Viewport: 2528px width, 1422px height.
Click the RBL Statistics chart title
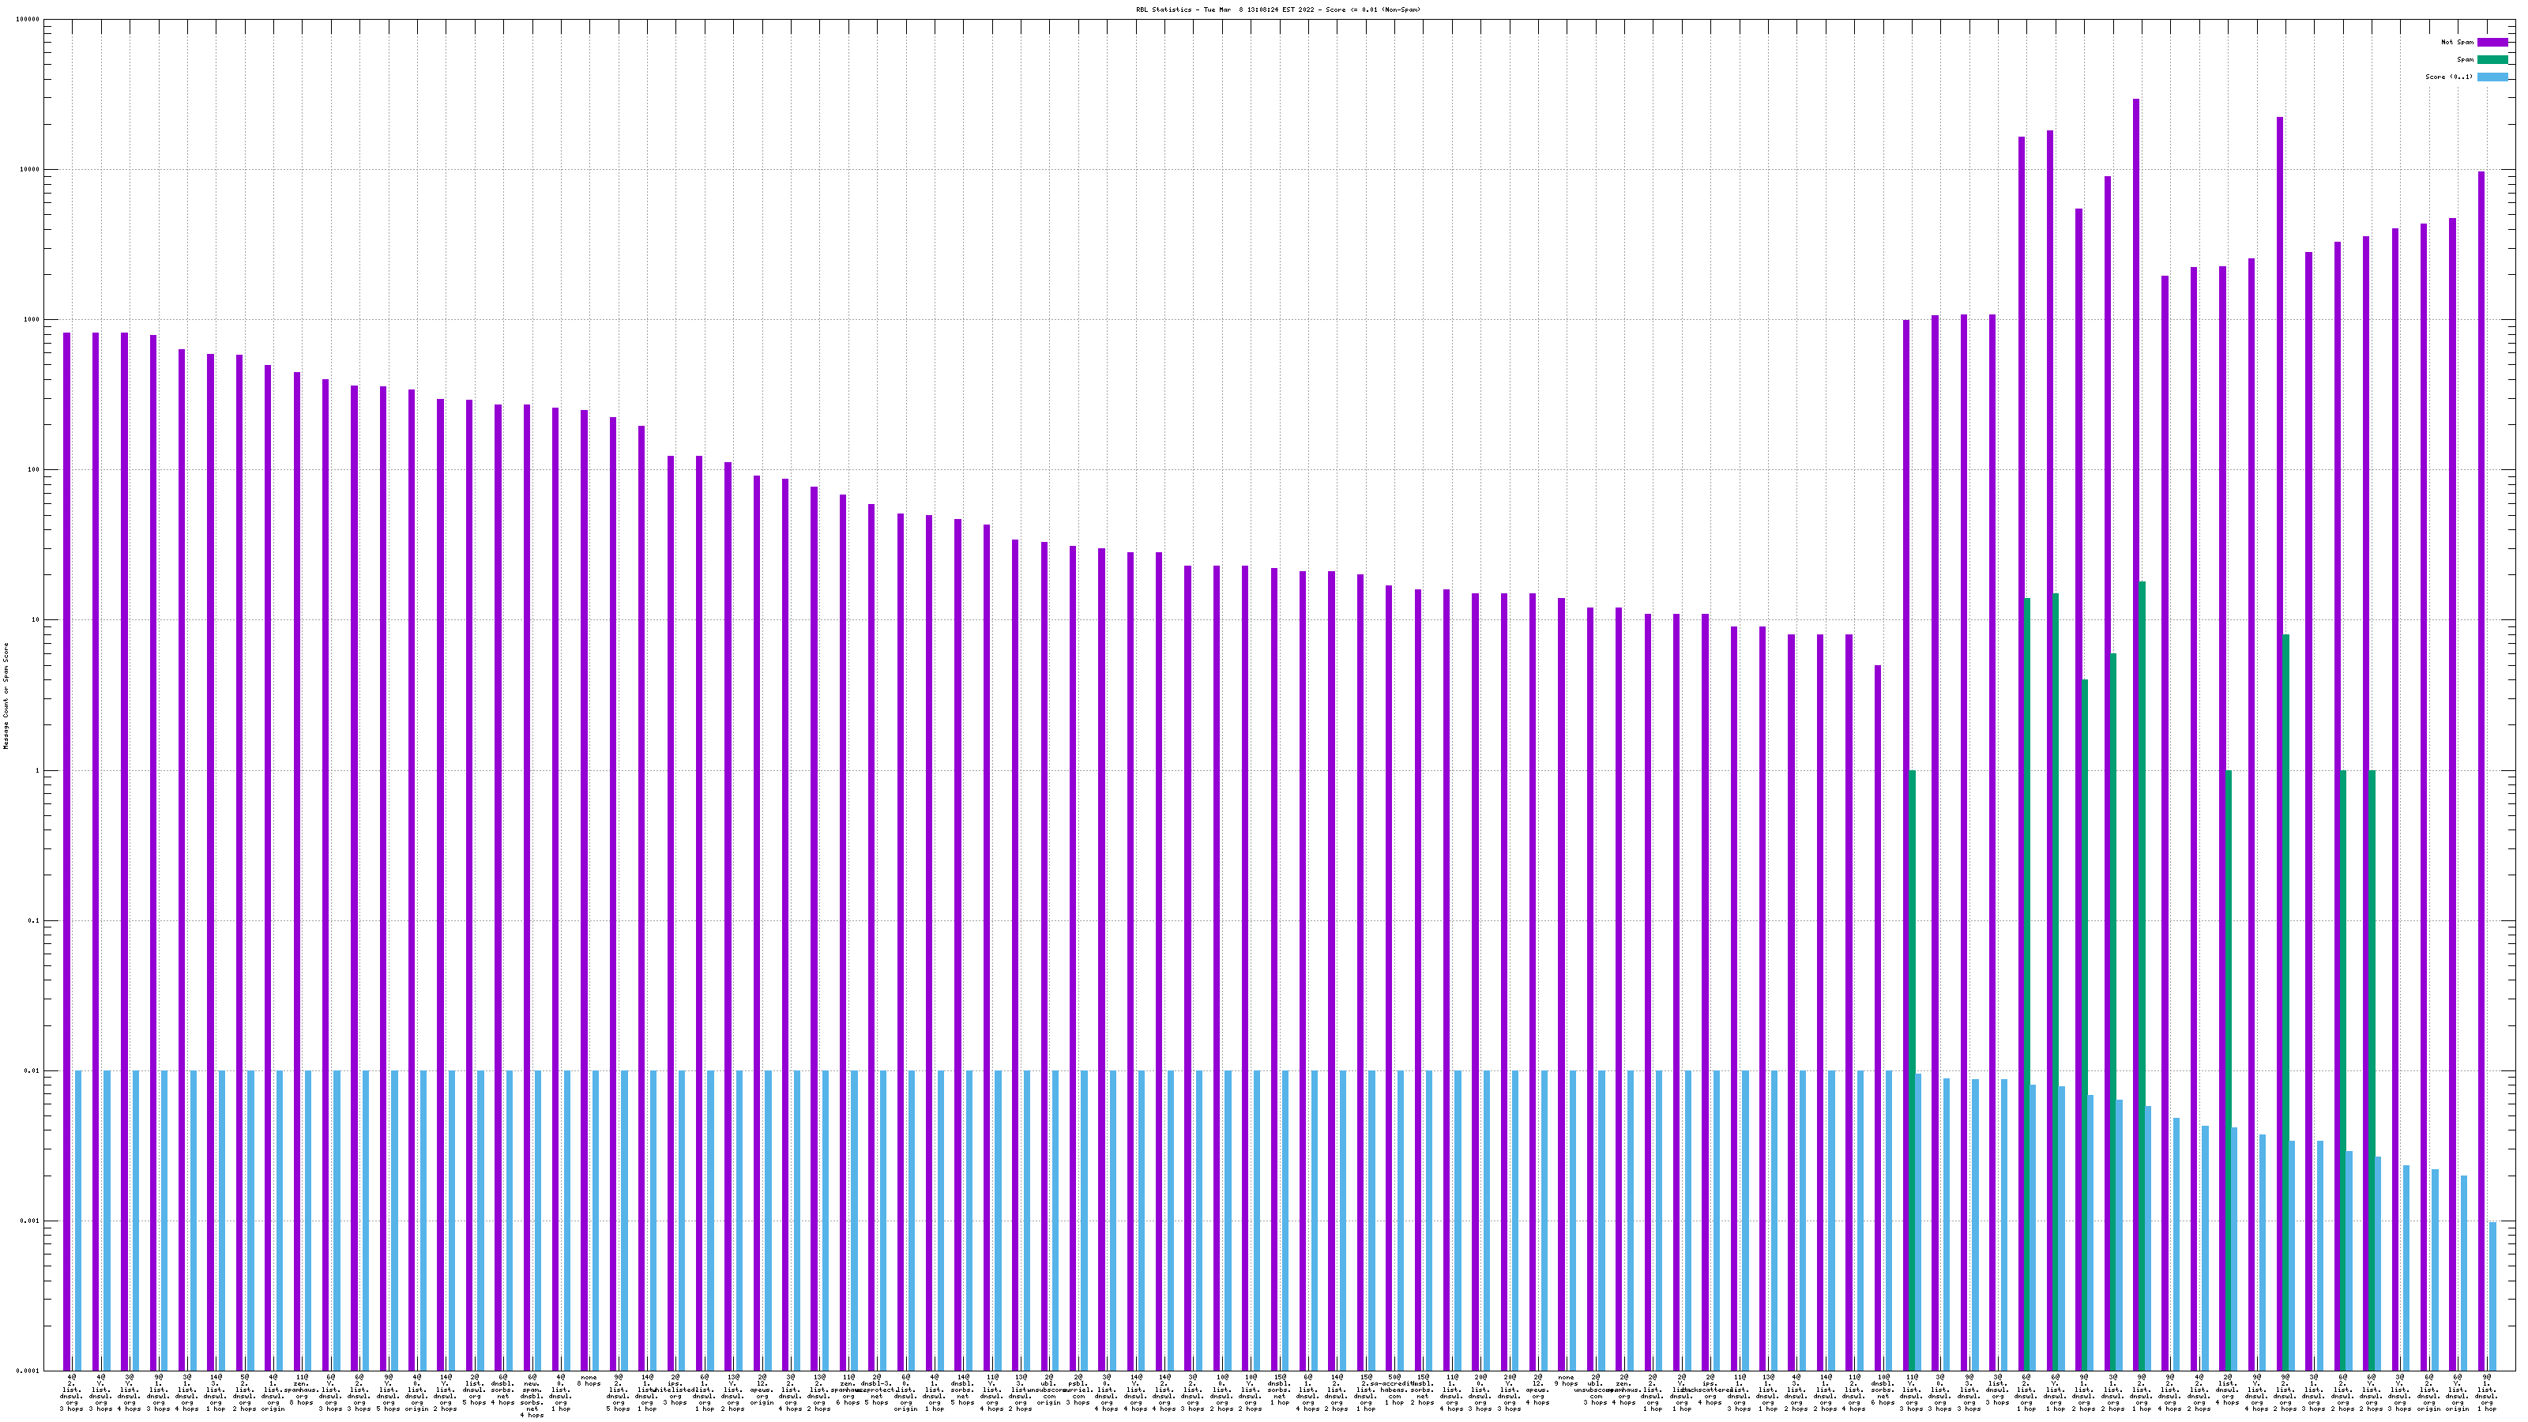[1277, 9]
